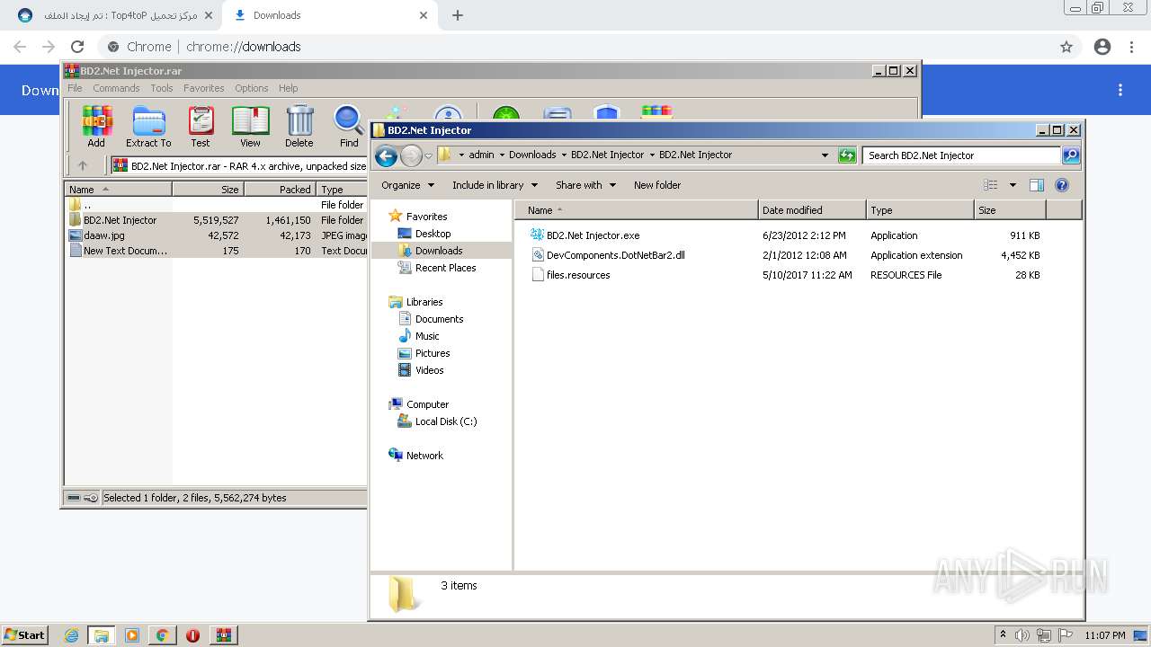The width and height of the screenshot is (1151, 647).
Task: Sort WinRAR list by Packed column
Action: click(280, 190)
